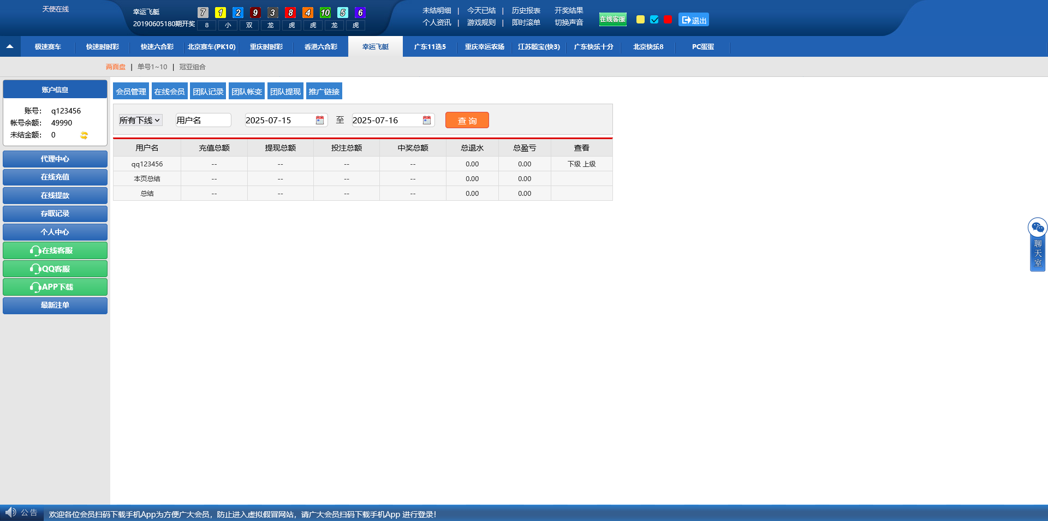Open the green 在线客服 header button

[x=612, y=19]
